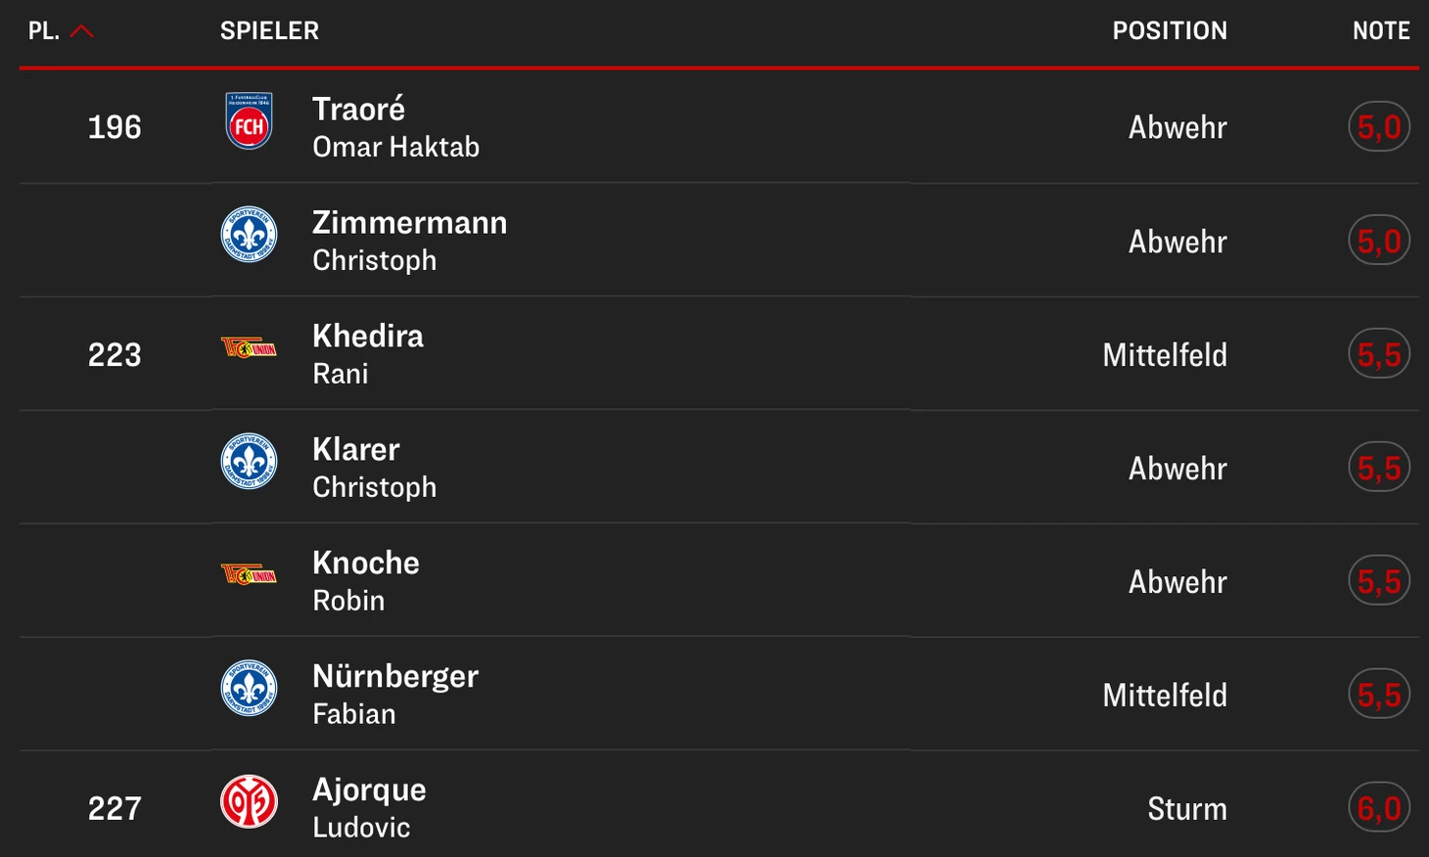Viewport: 1429px width, 857px height.
Task: Sort table by NOTE column
Action: coord(1380,31)
